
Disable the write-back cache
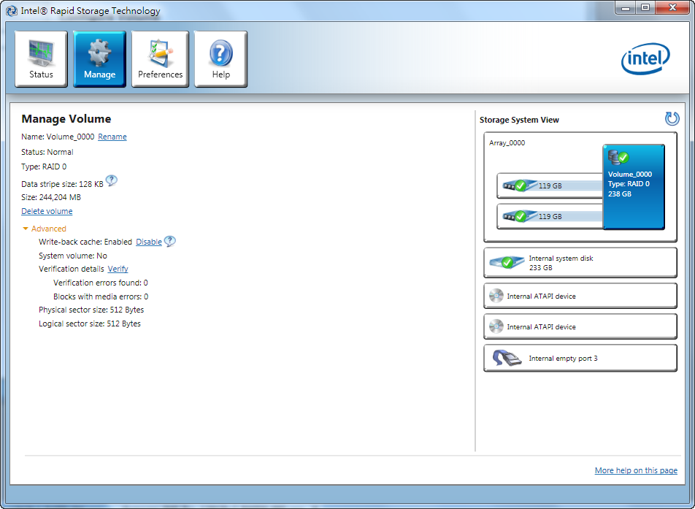click(149, 242)
